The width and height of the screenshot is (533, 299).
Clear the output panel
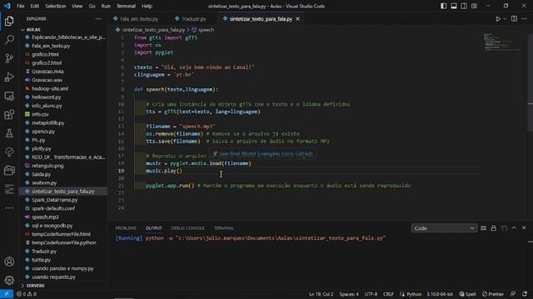pyautogui.click(x=483, y=228)
